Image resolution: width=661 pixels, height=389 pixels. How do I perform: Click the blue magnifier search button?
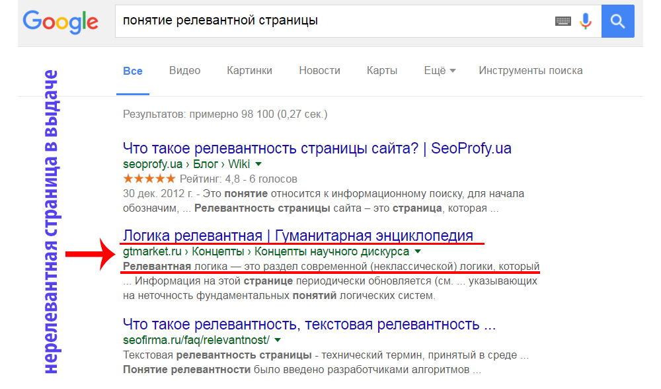point(617,21)
